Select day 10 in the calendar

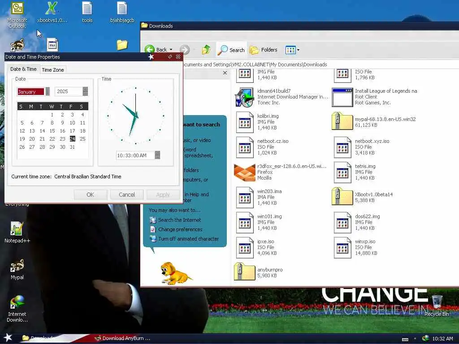click(72, 123)
